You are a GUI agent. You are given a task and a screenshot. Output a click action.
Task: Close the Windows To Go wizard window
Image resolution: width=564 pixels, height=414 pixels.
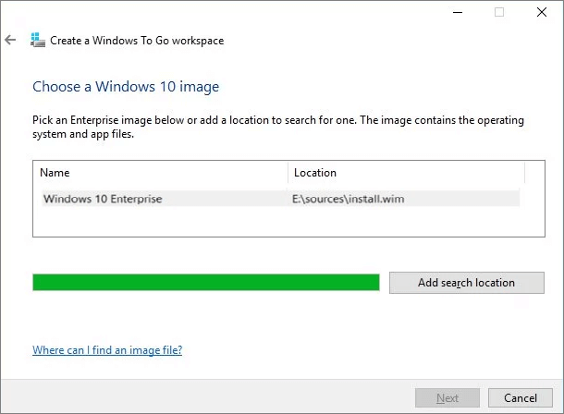[541, 13]
